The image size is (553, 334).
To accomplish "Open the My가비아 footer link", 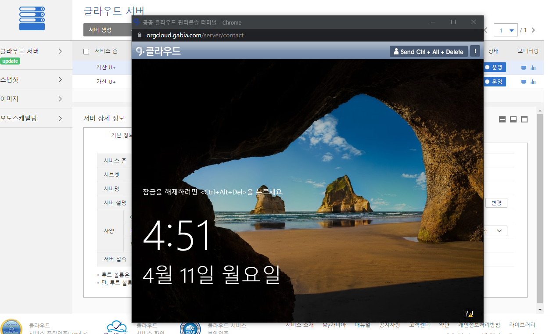I will click(334, 325).
